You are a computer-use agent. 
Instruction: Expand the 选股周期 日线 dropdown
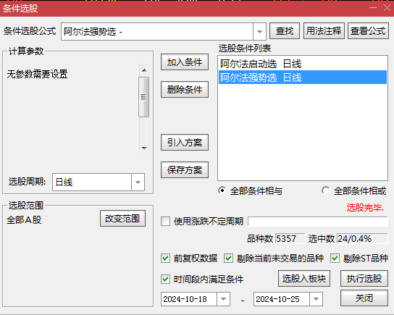click(138, 182)
